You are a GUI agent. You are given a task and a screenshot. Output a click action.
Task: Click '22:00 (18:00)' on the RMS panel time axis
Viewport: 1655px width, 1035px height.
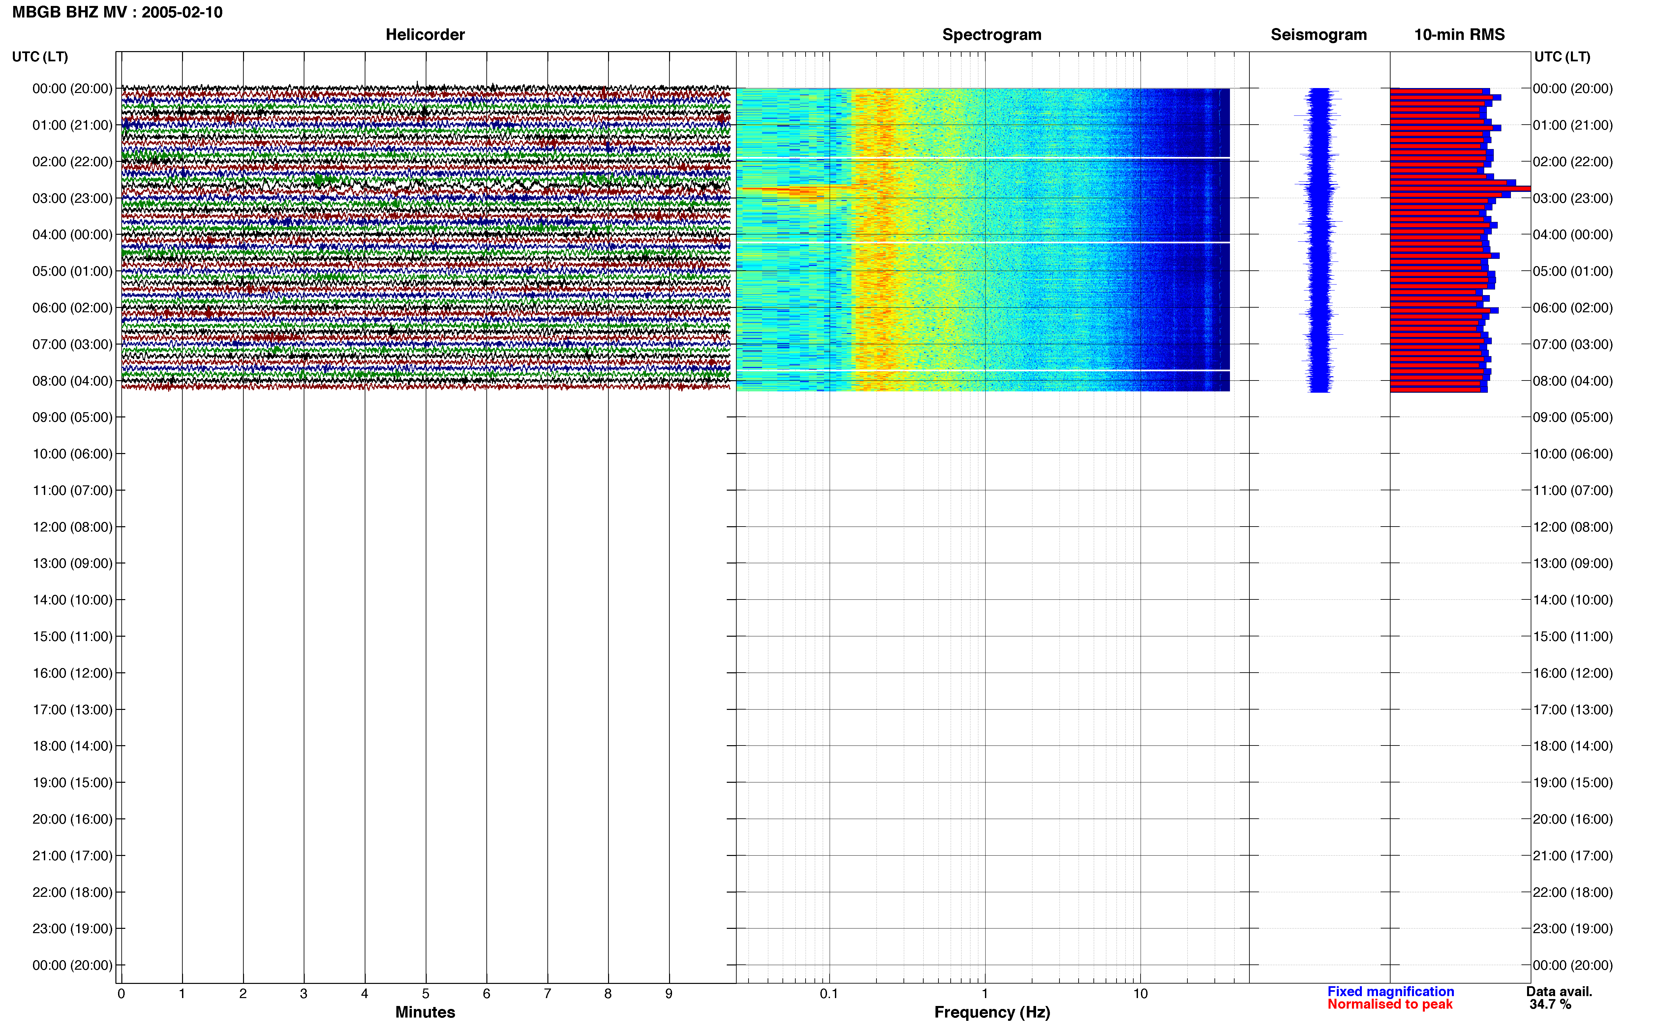click(x=1573, y=892)
